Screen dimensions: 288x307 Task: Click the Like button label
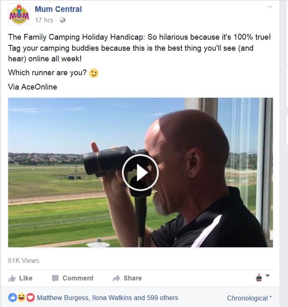(26, 278)
